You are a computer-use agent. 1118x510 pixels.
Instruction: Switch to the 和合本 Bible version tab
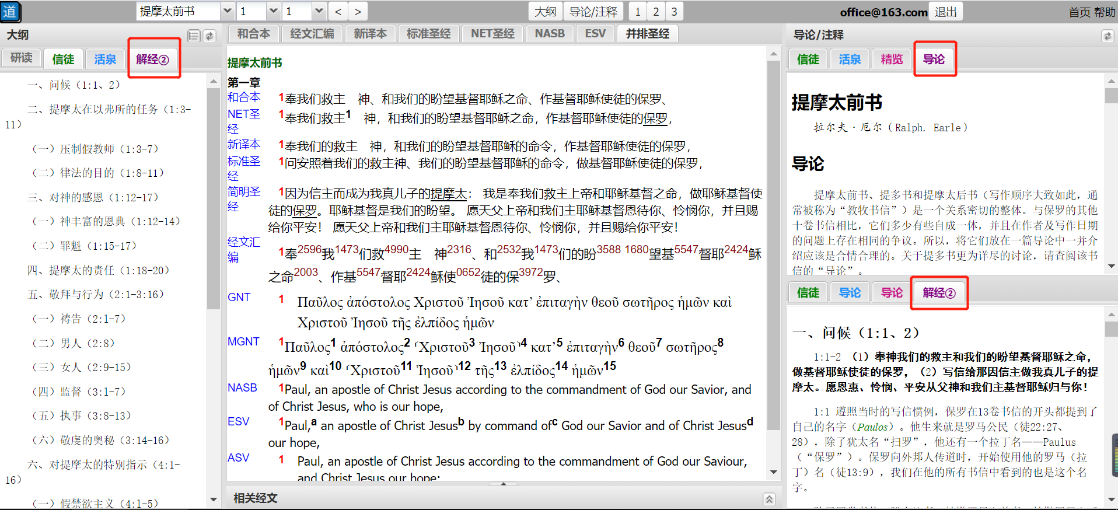click(x=253, y=34)
